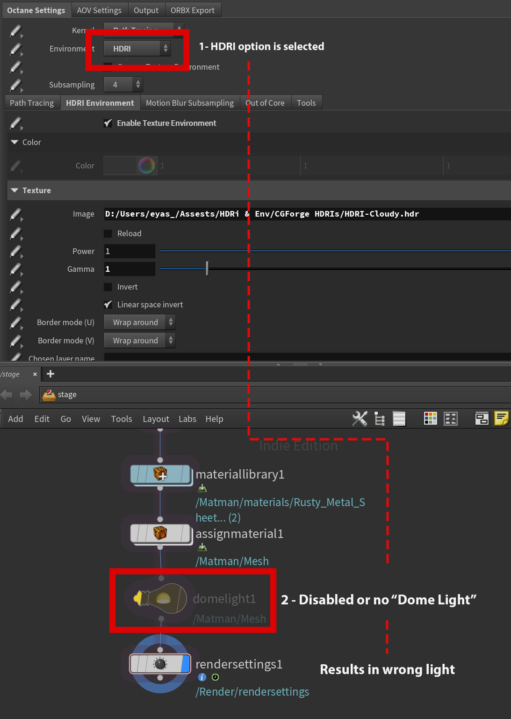The image size is (511, 719).
Task: Open Border mode (V) Wrap around dropdown
Action: coord(139,341)
